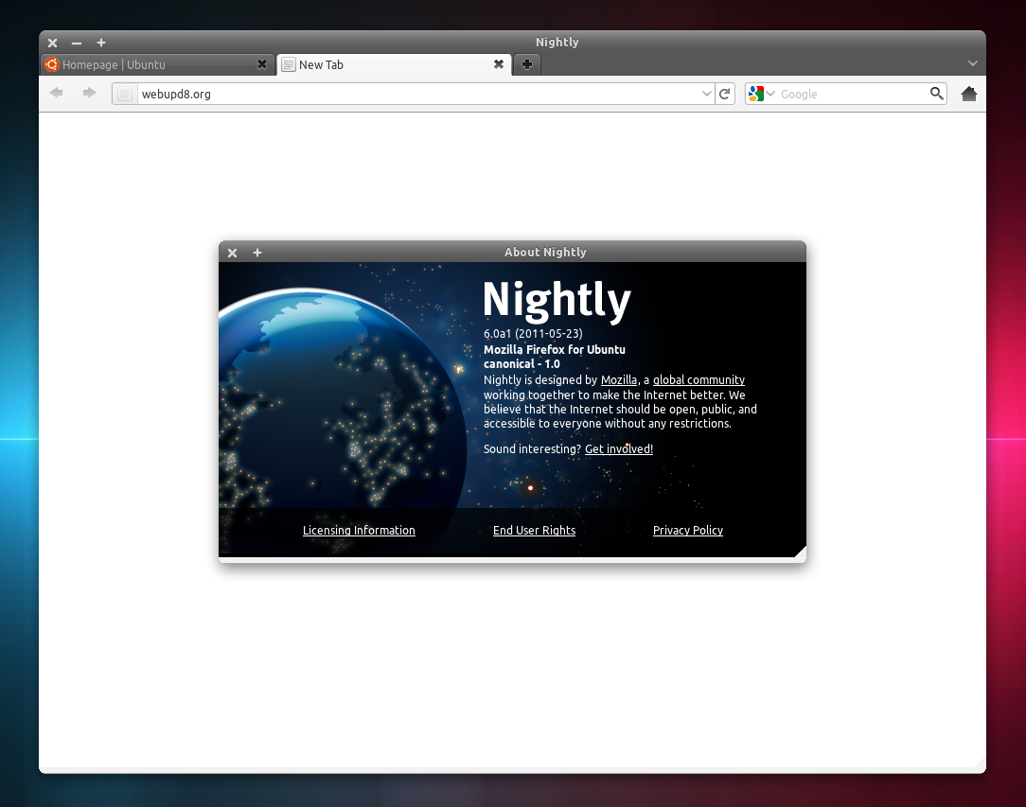Open the list all tabs dropdown
1026x807 pixels.
[972, 63]
